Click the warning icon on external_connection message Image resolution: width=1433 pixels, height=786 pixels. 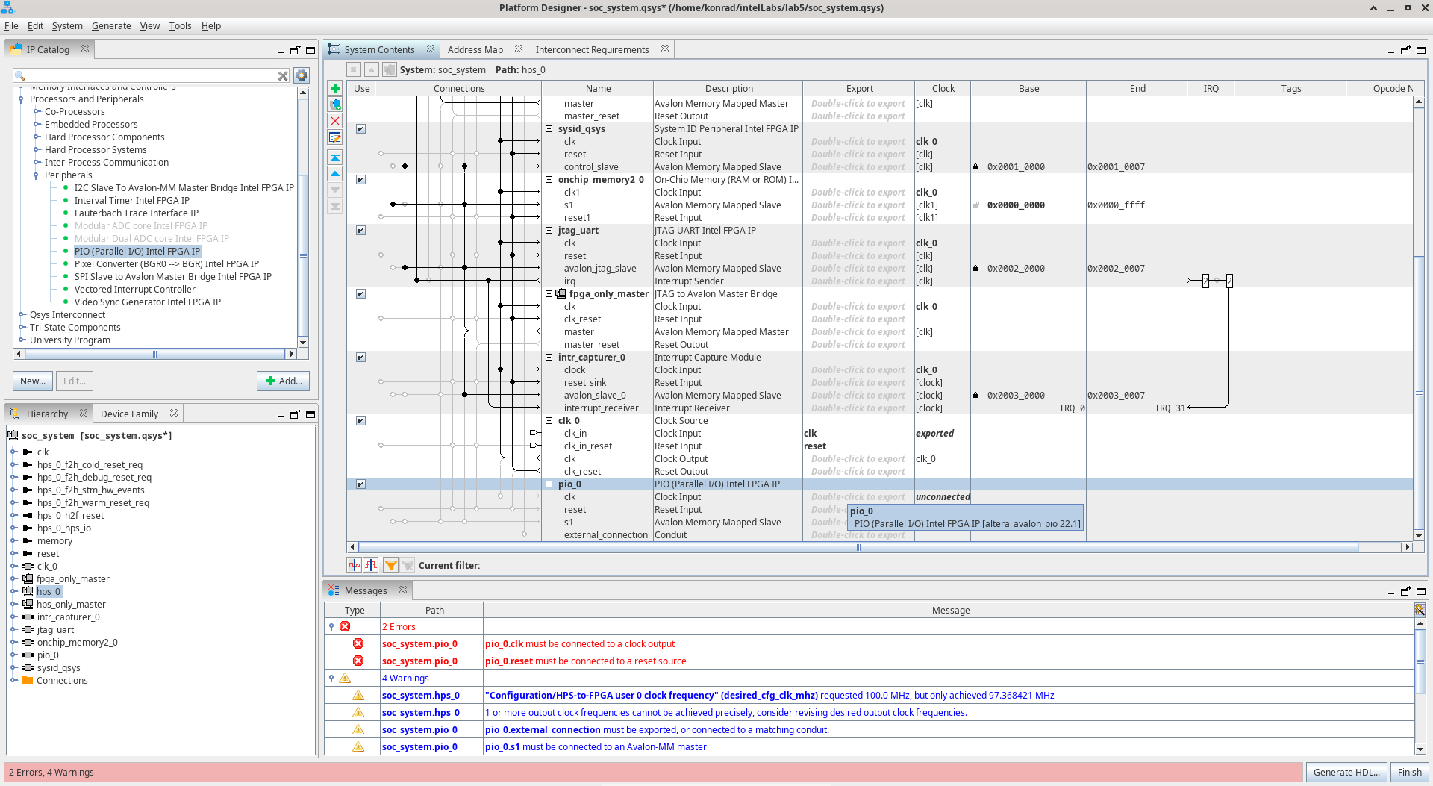[x=358, y=729]
